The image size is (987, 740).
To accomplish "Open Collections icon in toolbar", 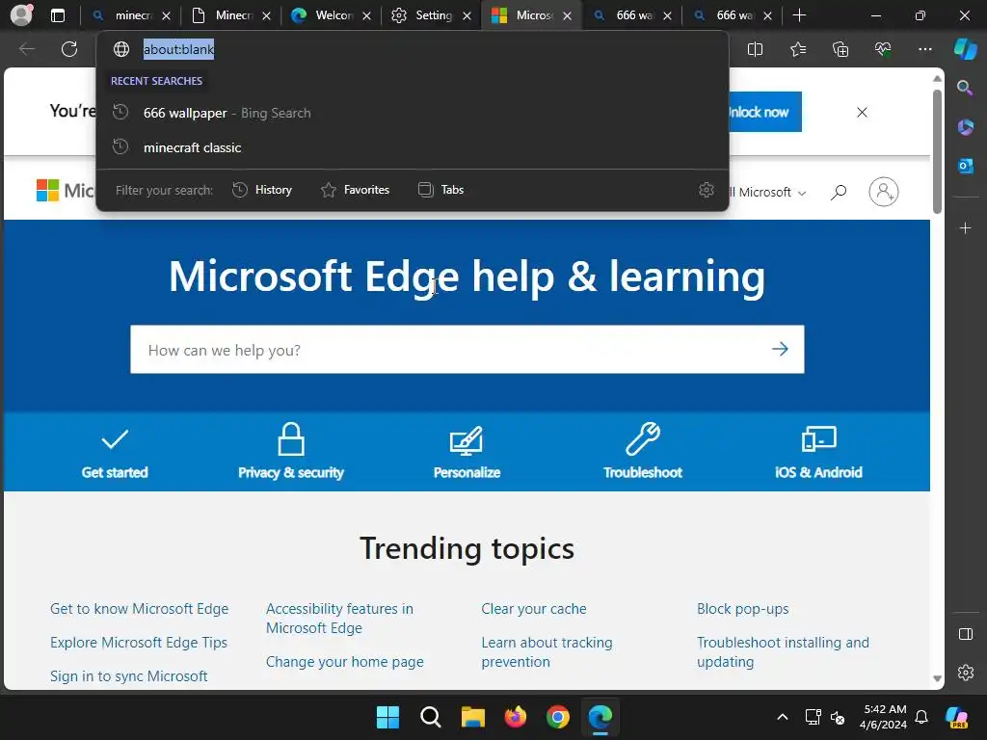I will [x=840, y=49].
